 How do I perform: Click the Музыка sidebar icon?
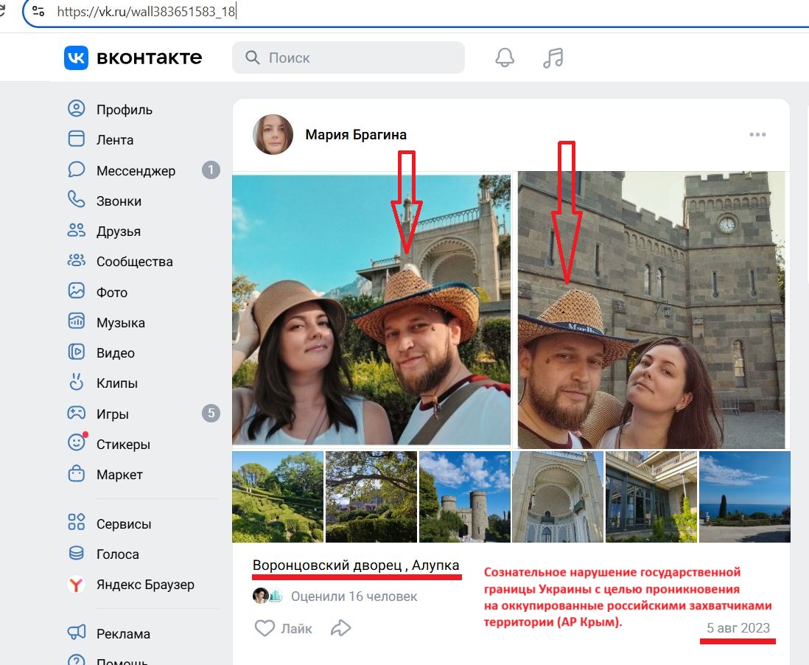tap(77, 321)
